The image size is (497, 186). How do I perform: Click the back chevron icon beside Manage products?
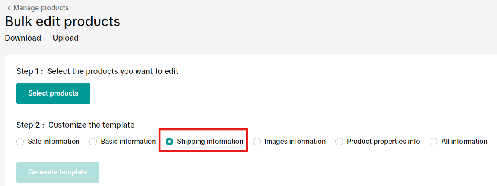coord(9,8)
